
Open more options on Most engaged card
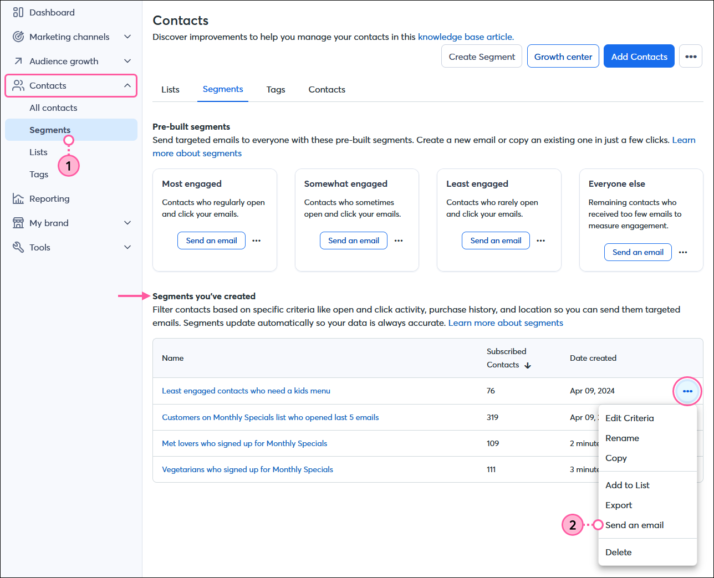pos(256,241)
